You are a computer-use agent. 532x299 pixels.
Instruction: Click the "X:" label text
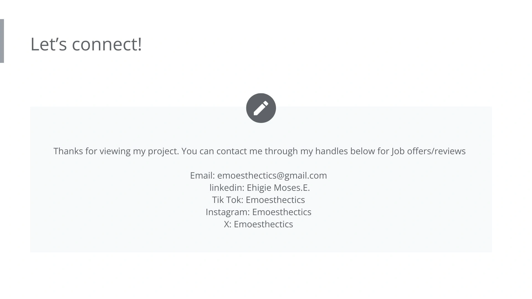(228, 224)
